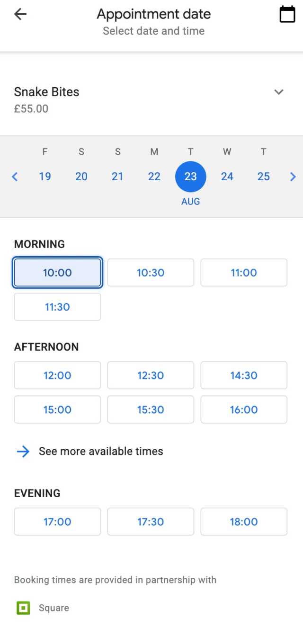
Task: Pick the 14:30 afternoon slot
Action: click(244, 375)
